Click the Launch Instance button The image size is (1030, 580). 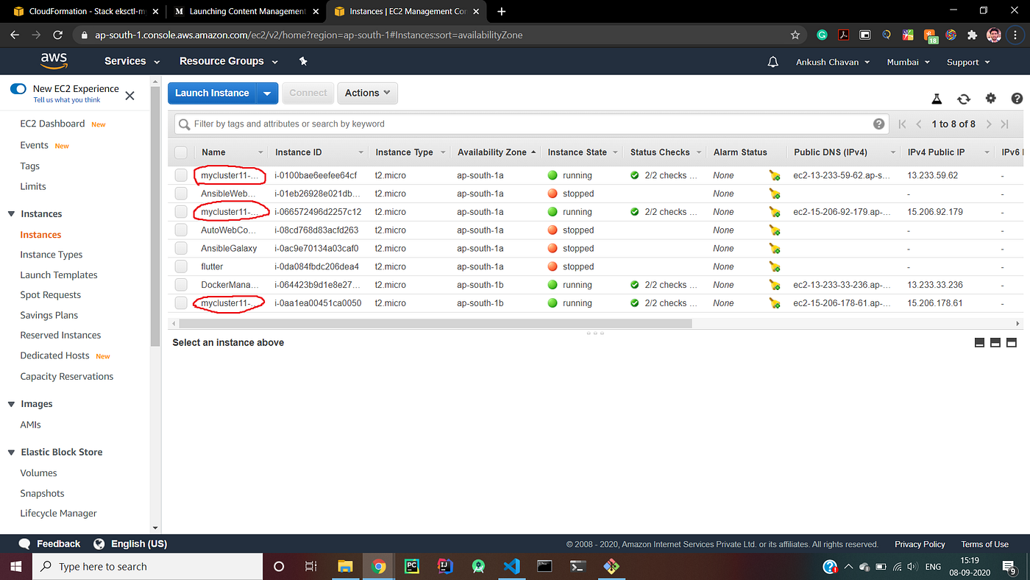pos(212,93)
